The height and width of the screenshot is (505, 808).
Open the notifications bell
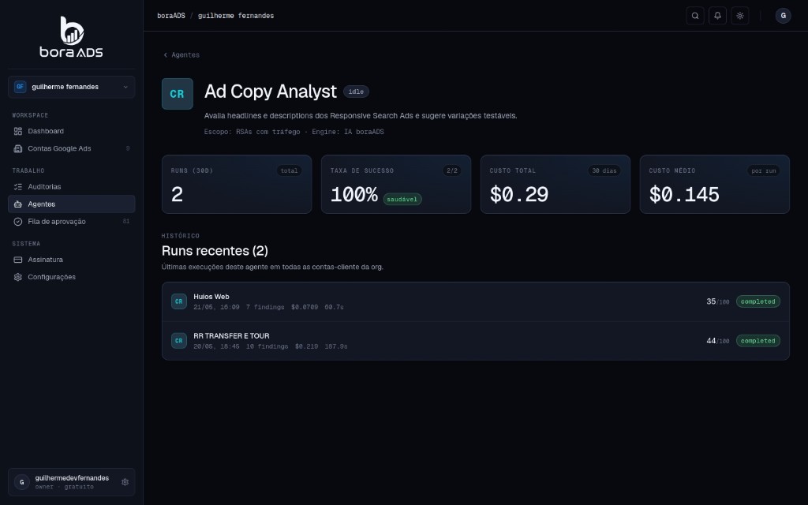tap(717, 16)
